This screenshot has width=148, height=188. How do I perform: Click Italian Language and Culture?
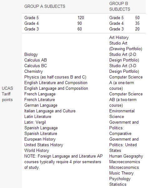point(50,111)
